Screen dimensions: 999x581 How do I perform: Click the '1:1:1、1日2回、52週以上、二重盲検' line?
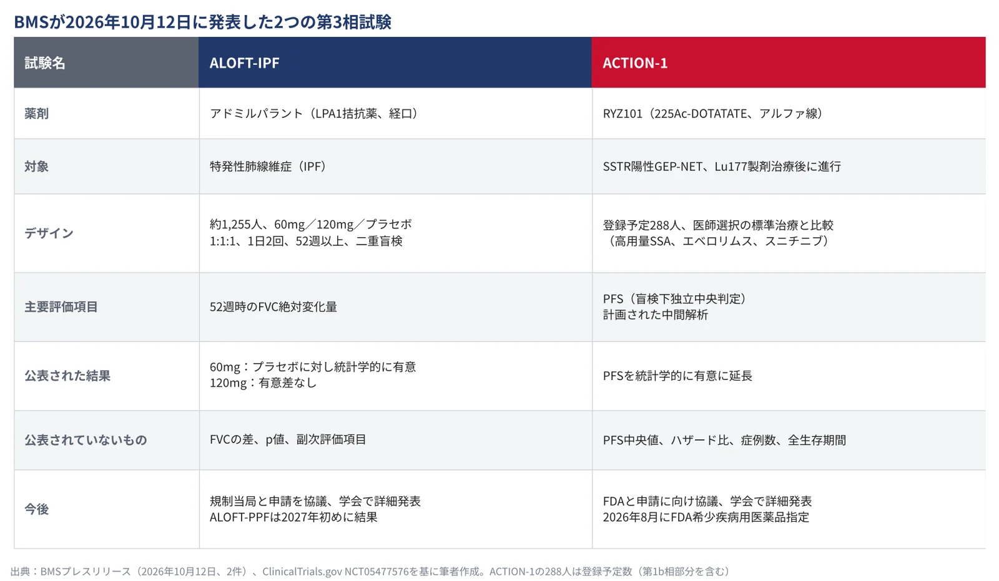(x=306, y=241)
